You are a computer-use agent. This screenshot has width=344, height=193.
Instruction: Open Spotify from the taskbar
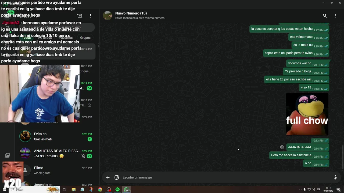(x=117, y=190)
